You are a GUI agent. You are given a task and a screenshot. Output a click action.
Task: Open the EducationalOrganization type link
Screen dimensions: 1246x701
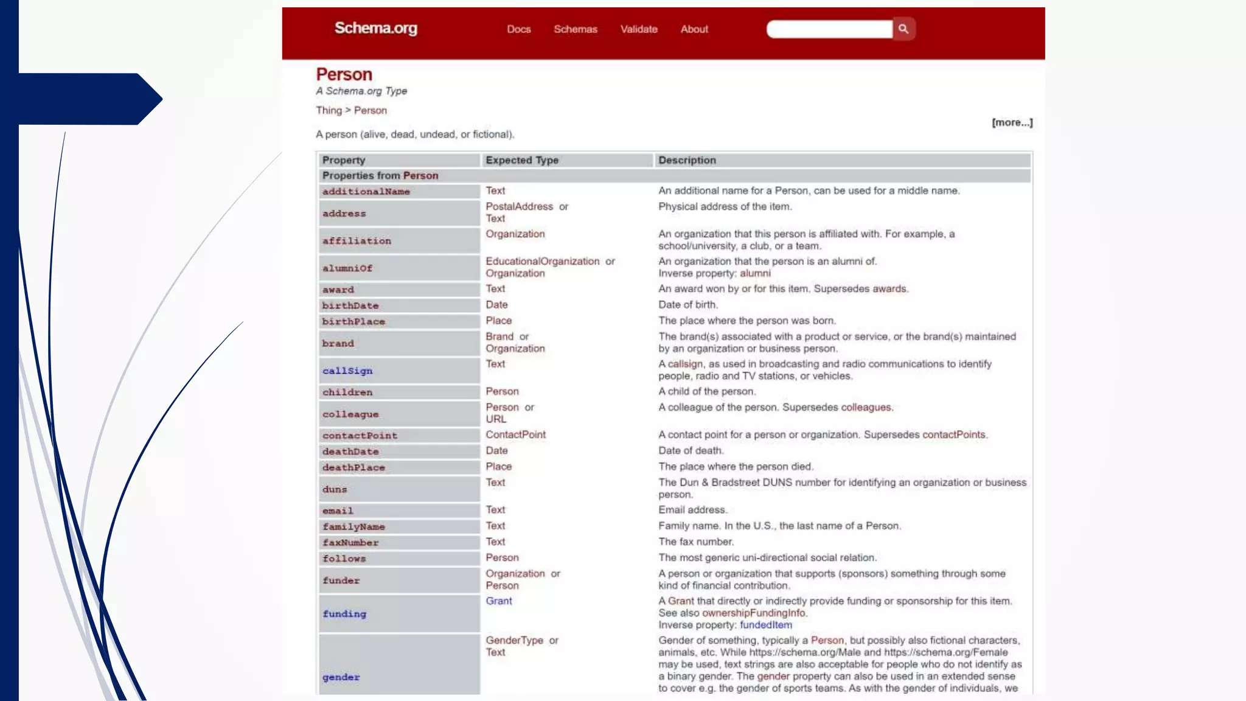tap(542, 261)
